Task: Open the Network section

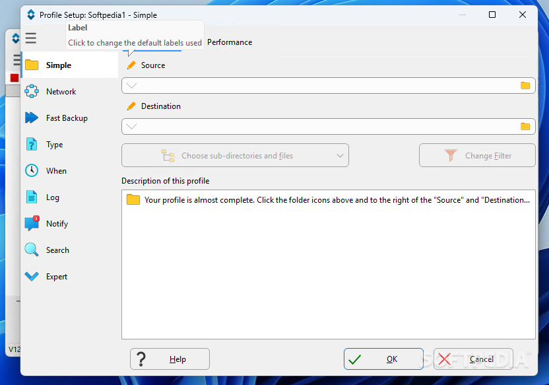Action: click(x=70, y=91)
